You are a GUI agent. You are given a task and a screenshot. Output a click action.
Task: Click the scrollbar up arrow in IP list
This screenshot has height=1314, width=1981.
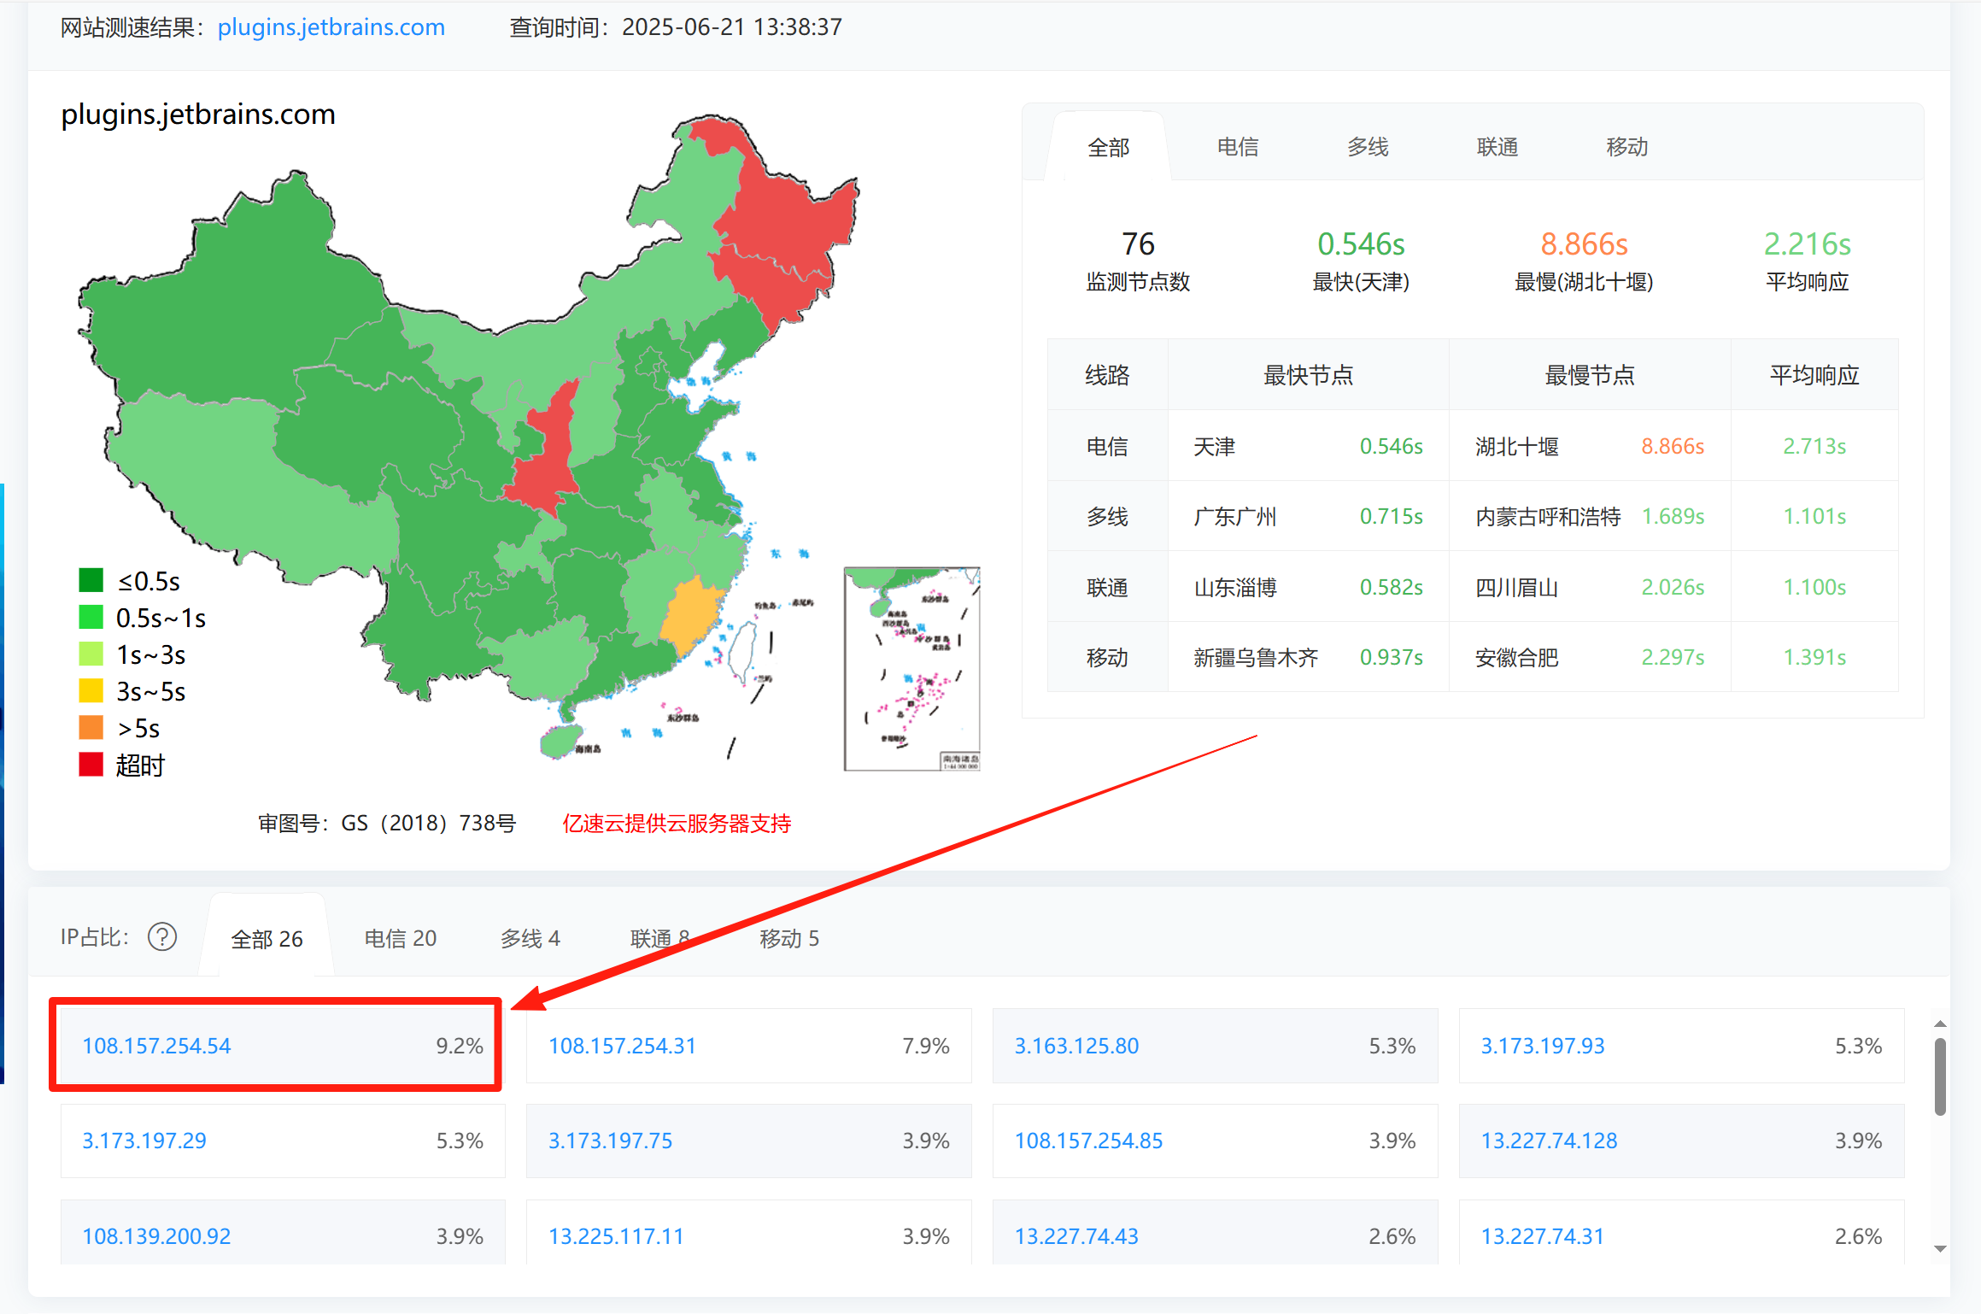coord(1940,1024)
